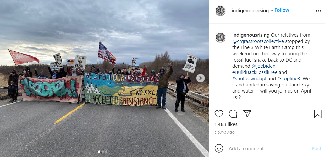
Task: Open indigenousrising profile avatar in header
Action: click(x=220, y=11)
